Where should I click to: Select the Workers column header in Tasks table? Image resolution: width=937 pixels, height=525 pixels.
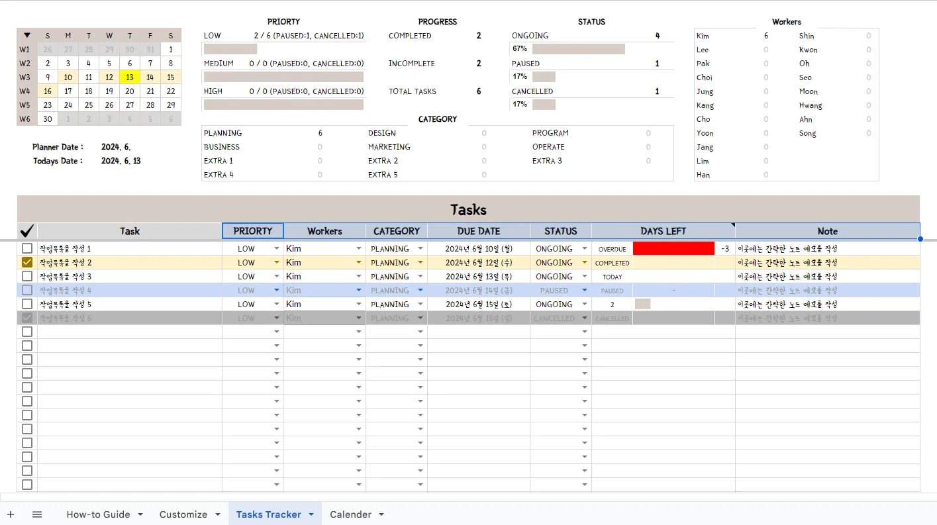click(324, 231)
